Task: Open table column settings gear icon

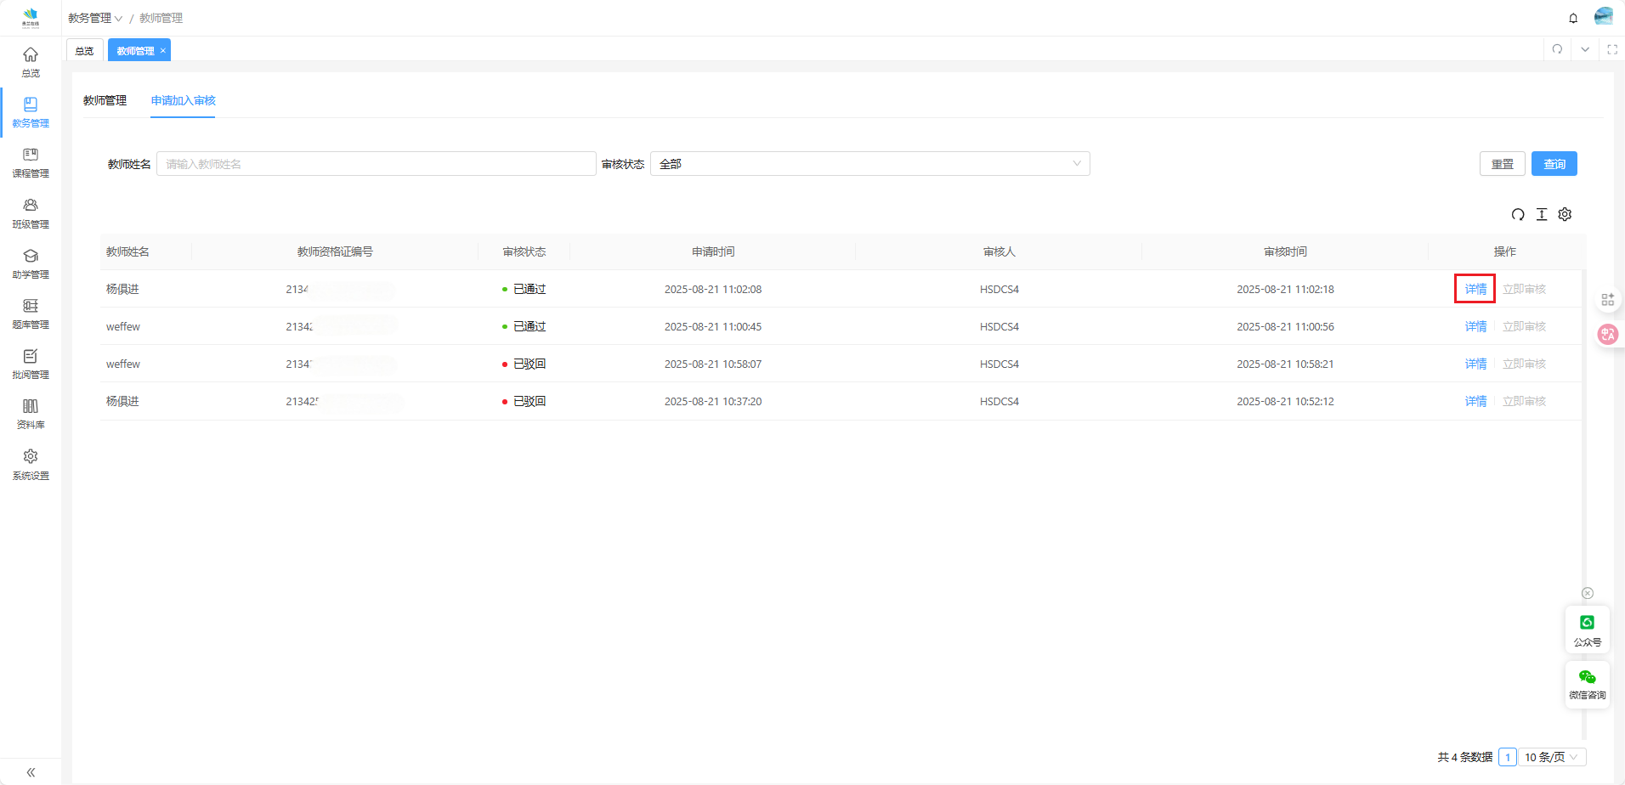Action: (1565, 214)
